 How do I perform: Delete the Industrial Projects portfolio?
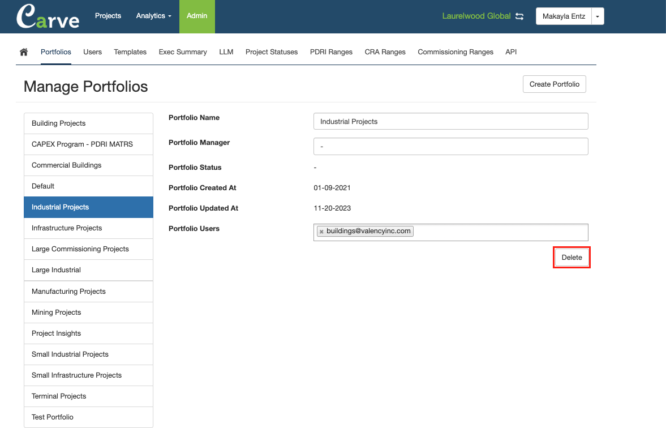pos(572,258)
